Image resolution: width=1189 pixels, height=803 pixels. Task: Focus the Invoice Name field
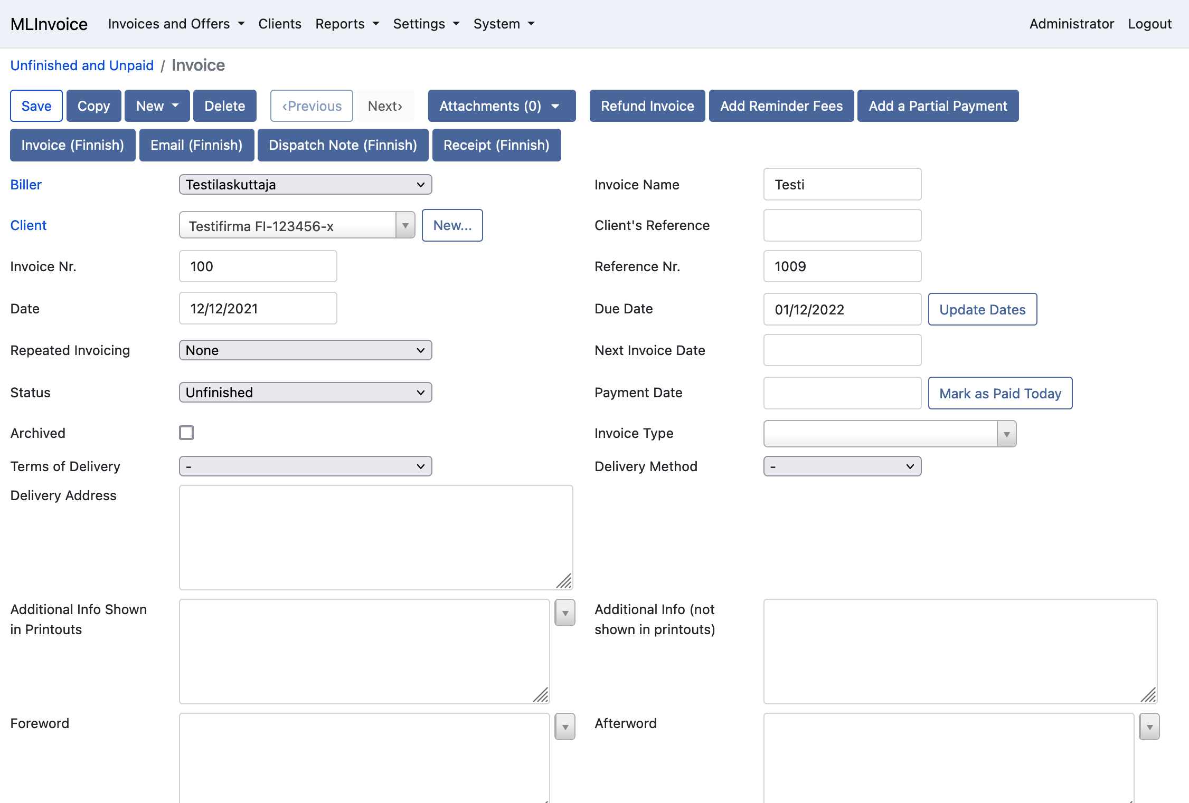[x=843, y=184]
